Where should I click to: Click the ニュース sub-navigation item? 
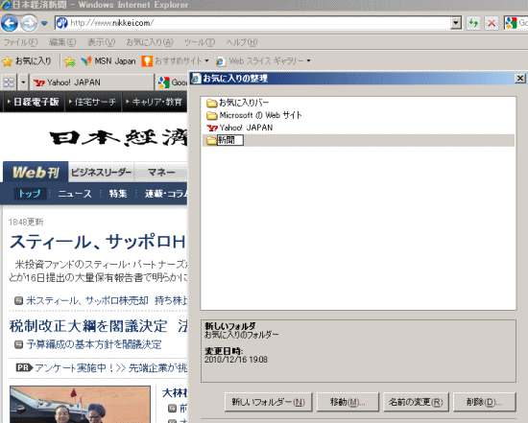[75, 194]
